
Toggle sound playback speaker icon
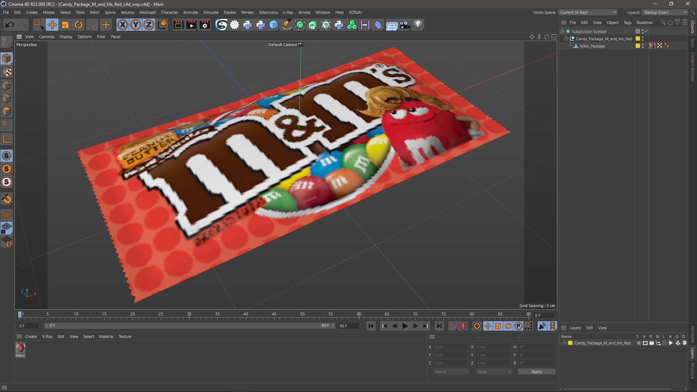pos(542,326)
